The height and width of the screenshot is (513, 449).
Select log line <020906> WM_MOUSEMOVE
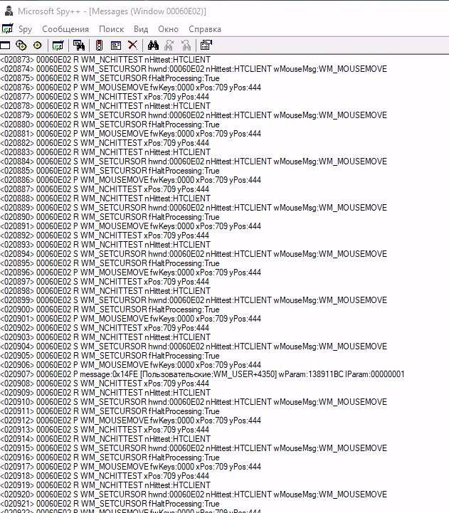click(x=131, y=365)
